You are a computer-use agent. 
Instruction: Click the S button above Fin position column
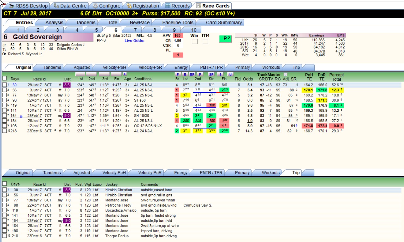click(x=220, y=74)
